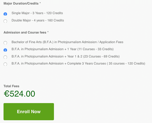Select the Single Major radio button
This screenshot has width=152, height=123.
tap(5, 14)
